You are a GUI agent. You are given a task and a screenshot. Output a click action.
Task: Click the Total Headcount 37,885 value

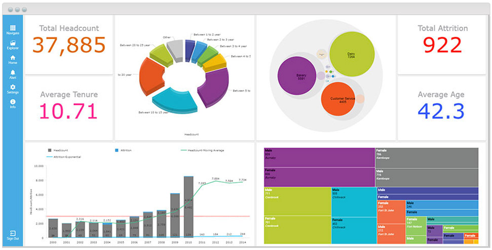click(x=69, y=46)
